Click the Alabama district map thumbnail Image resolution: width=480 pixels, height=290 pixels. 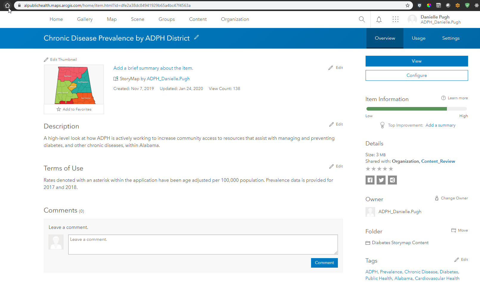(74, 84)
